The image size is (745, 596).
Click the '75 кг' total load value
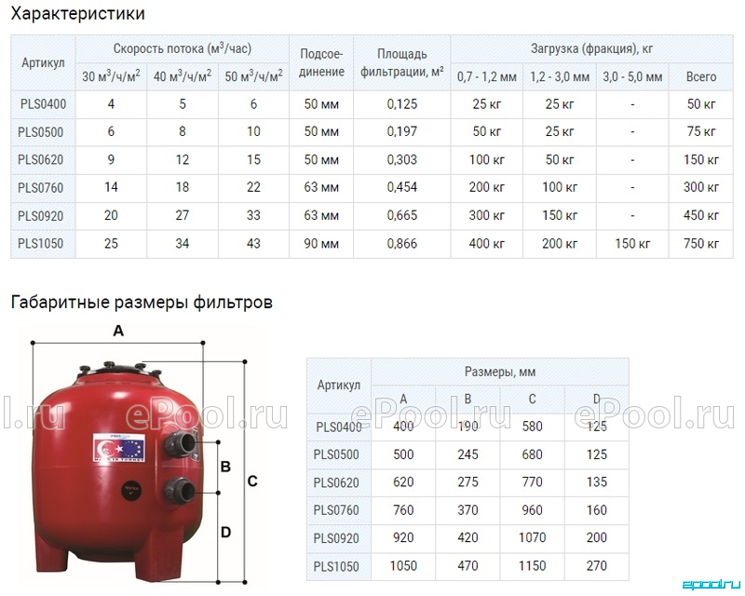point(701,131)
